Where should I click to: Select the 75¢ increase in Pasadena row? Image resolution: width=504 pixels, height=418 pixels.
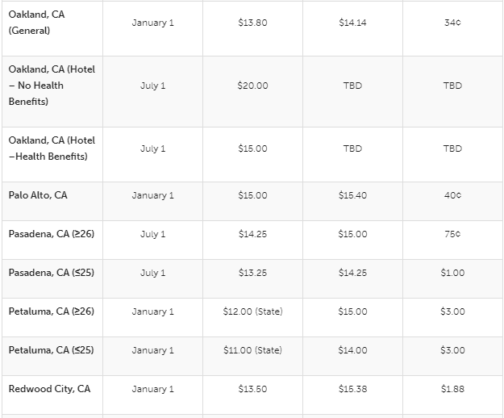tap(452, 234)
